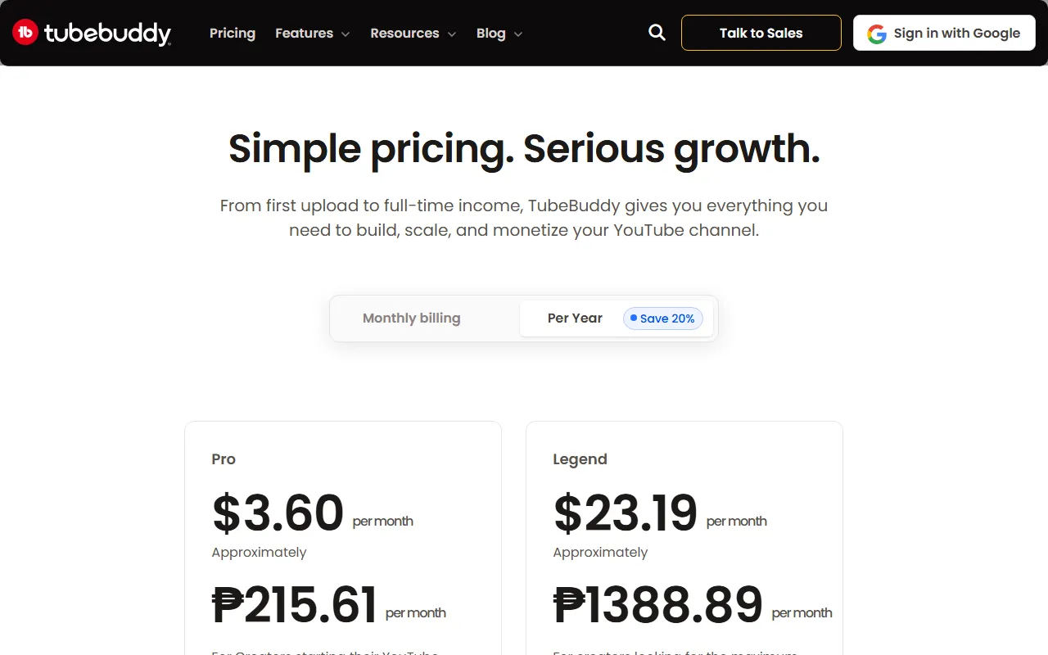Switch to Monthly billing
Screen dimensions: 1048x655
[411, 318]
